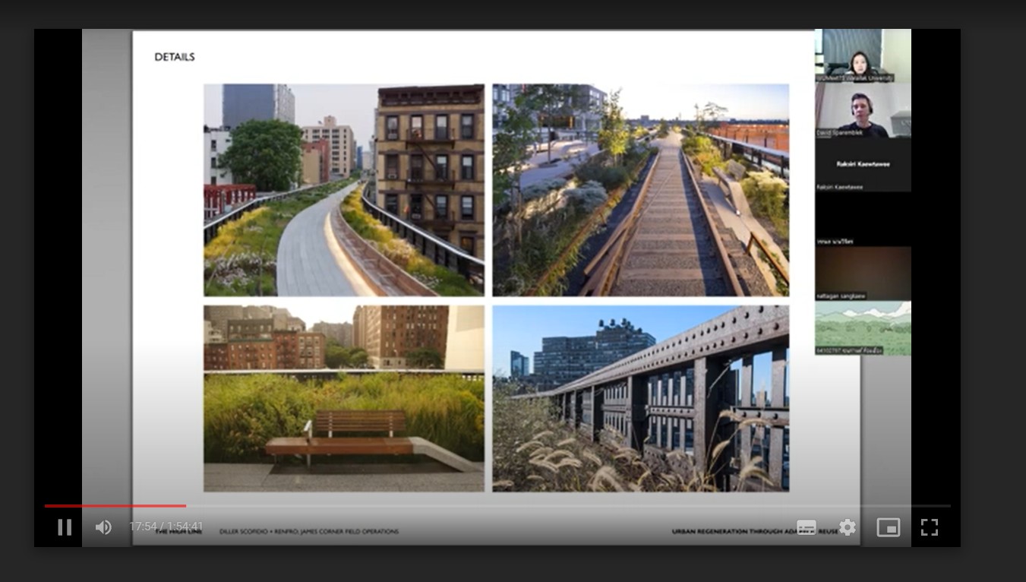Image resolution: width=1026 pixels, height=582 pixels.
Task: Toggle subtitles/closed captions on
Action: pos(806,527)
